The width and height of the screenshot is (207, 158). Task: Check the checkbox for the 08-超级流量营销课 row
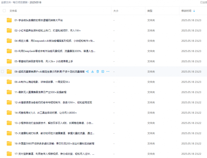[3, 71]
